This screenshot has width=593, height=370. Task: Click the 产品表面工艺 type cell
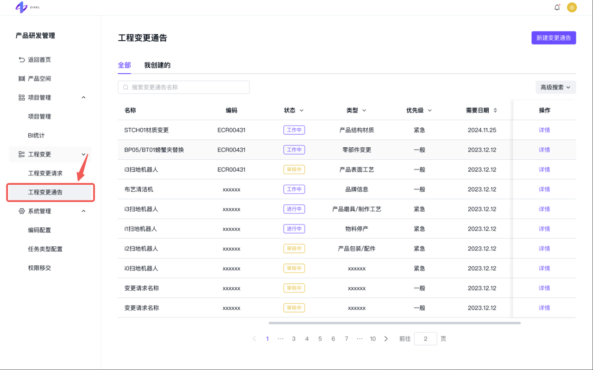pos(357,170)
